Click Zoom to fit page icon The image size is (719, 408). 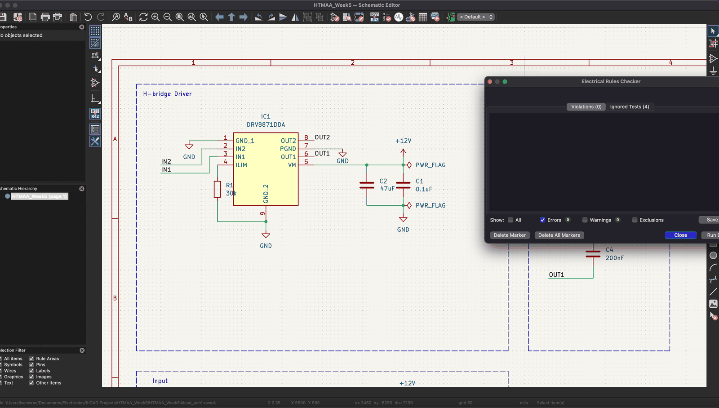[x=180, y=17]
